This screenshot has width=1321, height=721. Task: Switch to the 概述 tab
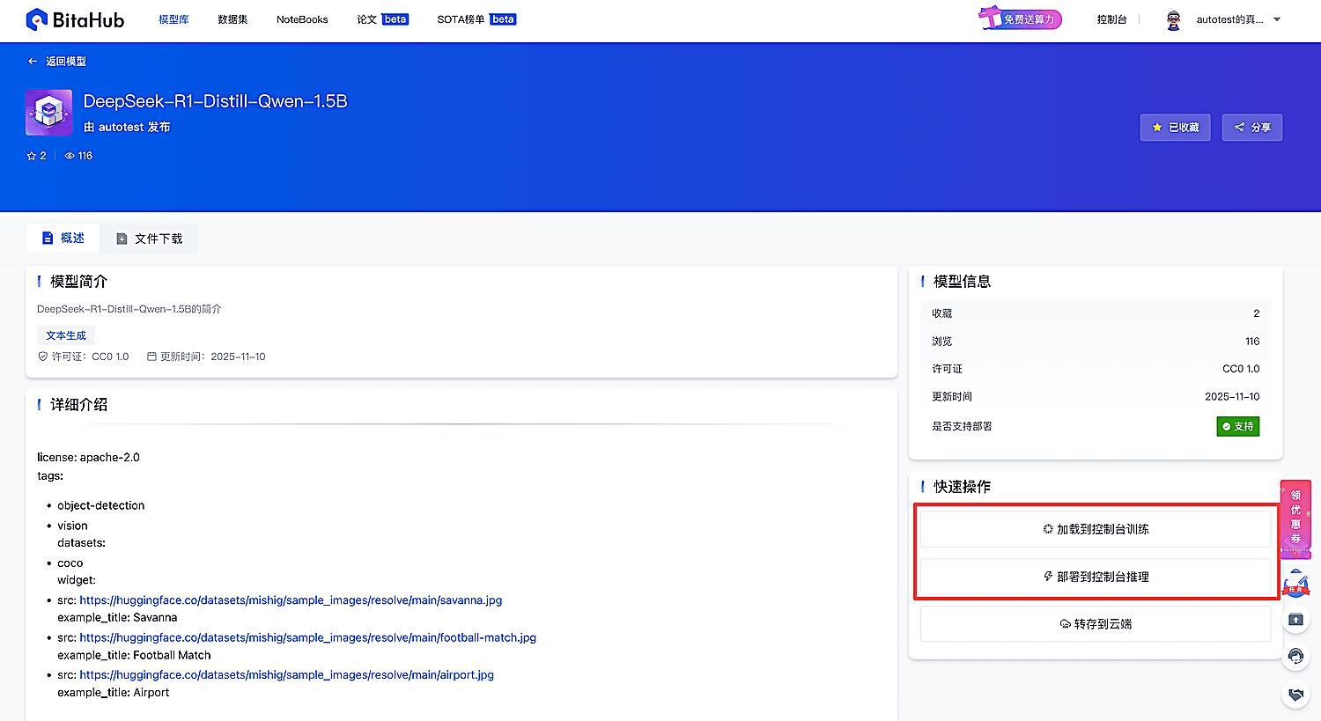point(63,239)
